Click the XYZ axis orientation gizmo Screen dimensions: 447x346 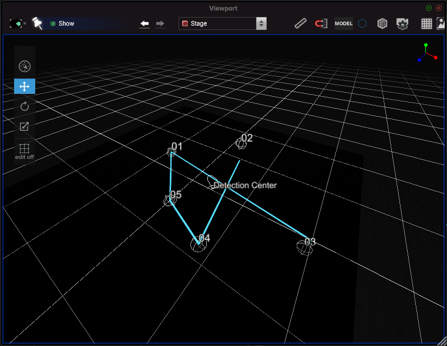point(427,52)
